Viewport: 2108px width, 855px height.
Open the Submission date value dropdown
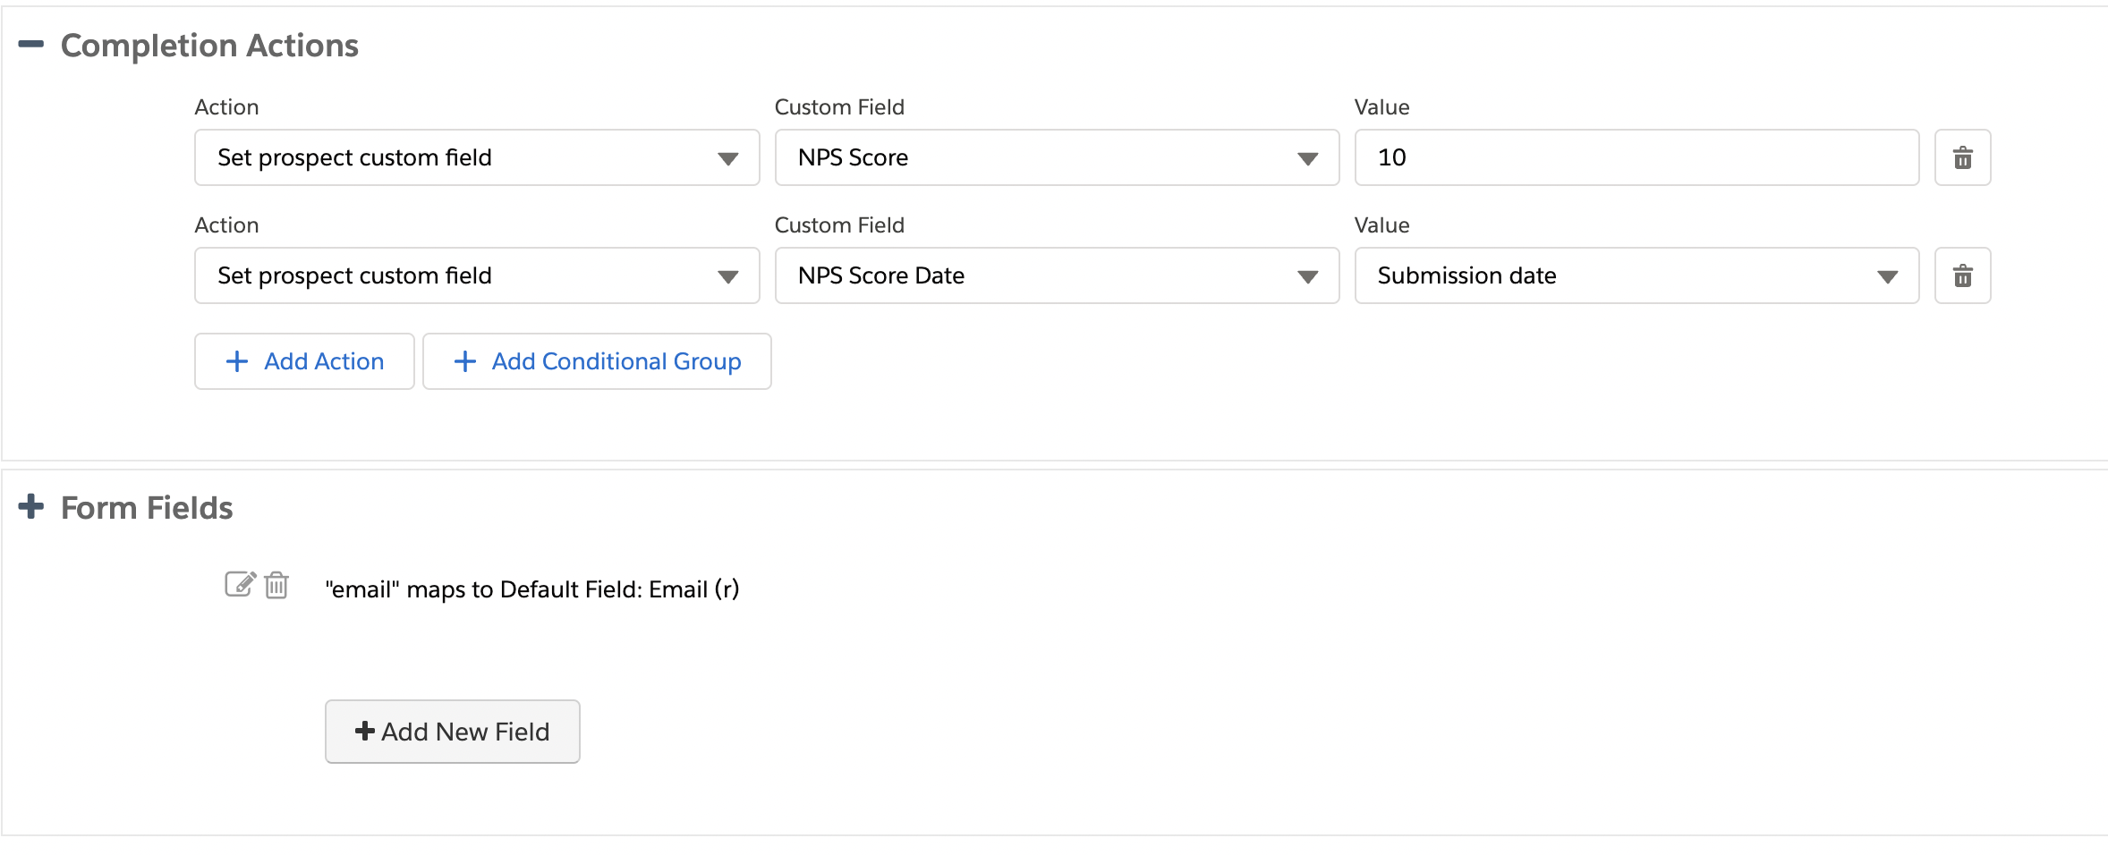pyautogui.click(x=1636, y=275)
